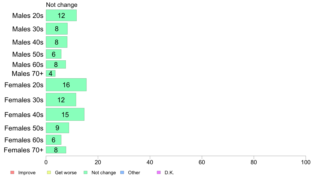This screenshot has width=313, height=194.
Task: Click the Males 70+ bar showing 4
Action: tap(51, 73)
